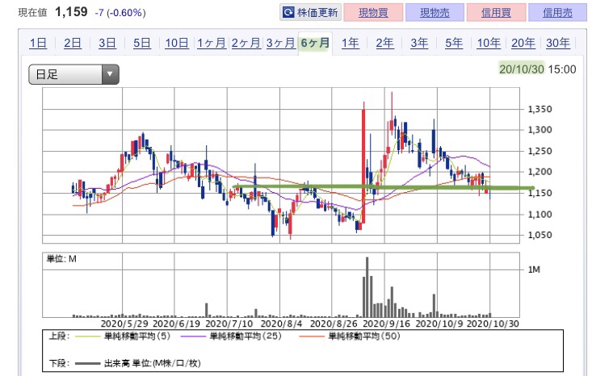
Task: Select the 3日 period tab
Action: point(107,43)
